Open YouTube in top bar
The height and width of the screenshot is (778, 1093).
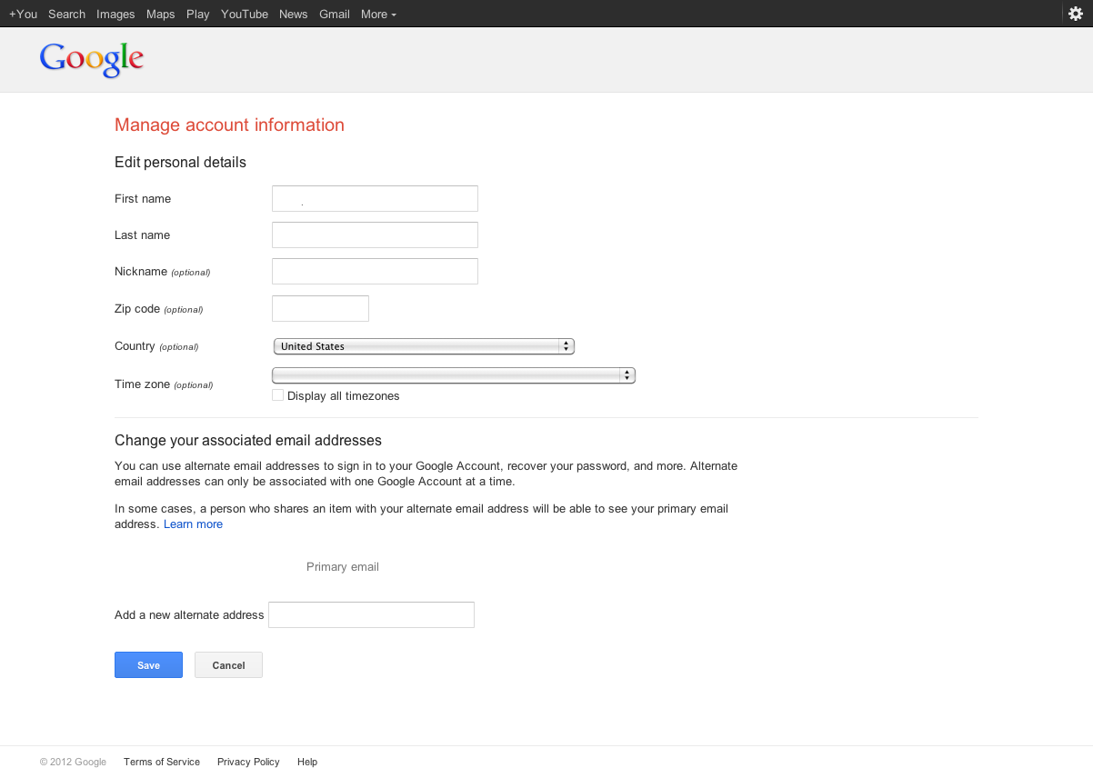point(245,14)
